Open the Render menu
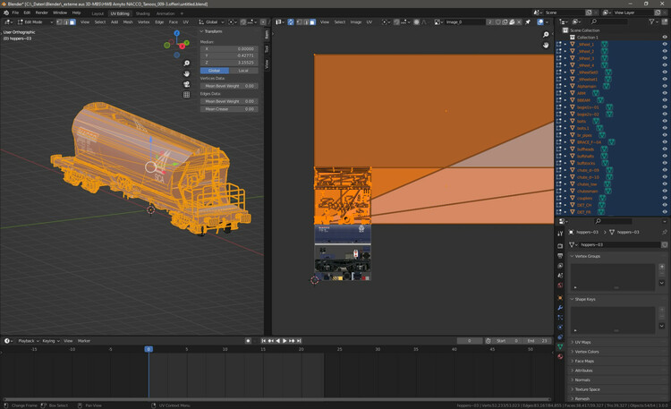Image resolution: width=671 pixels, height=409 pixels. [x=41, y=13]
